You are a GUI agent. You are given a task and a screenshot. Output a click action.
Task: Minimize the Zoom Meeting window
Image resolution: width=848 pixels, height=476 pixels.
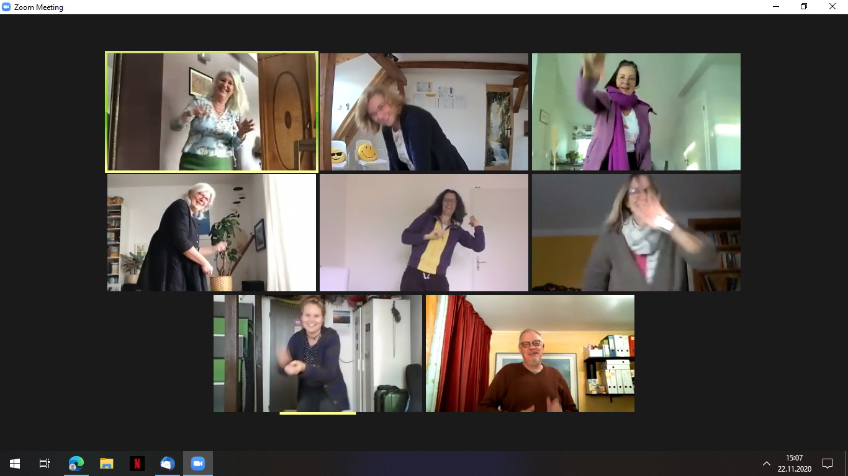tap(776, 7)
